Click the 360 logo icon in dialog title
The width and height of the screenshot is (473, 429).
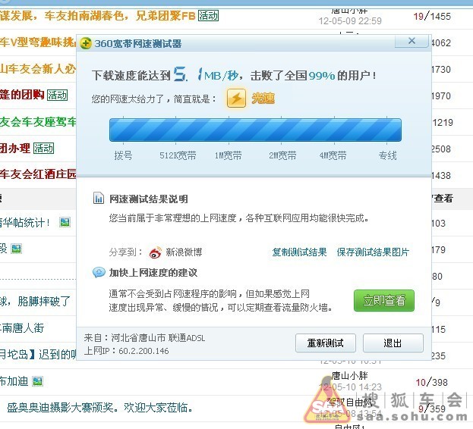tap(86, 43)
